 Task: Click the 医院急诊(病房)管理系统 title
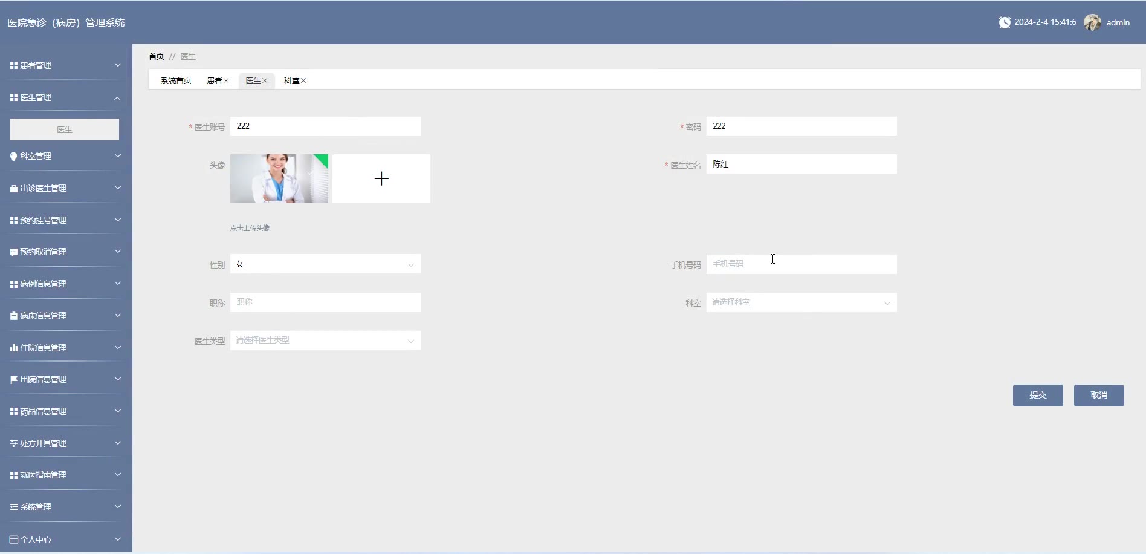66,22
